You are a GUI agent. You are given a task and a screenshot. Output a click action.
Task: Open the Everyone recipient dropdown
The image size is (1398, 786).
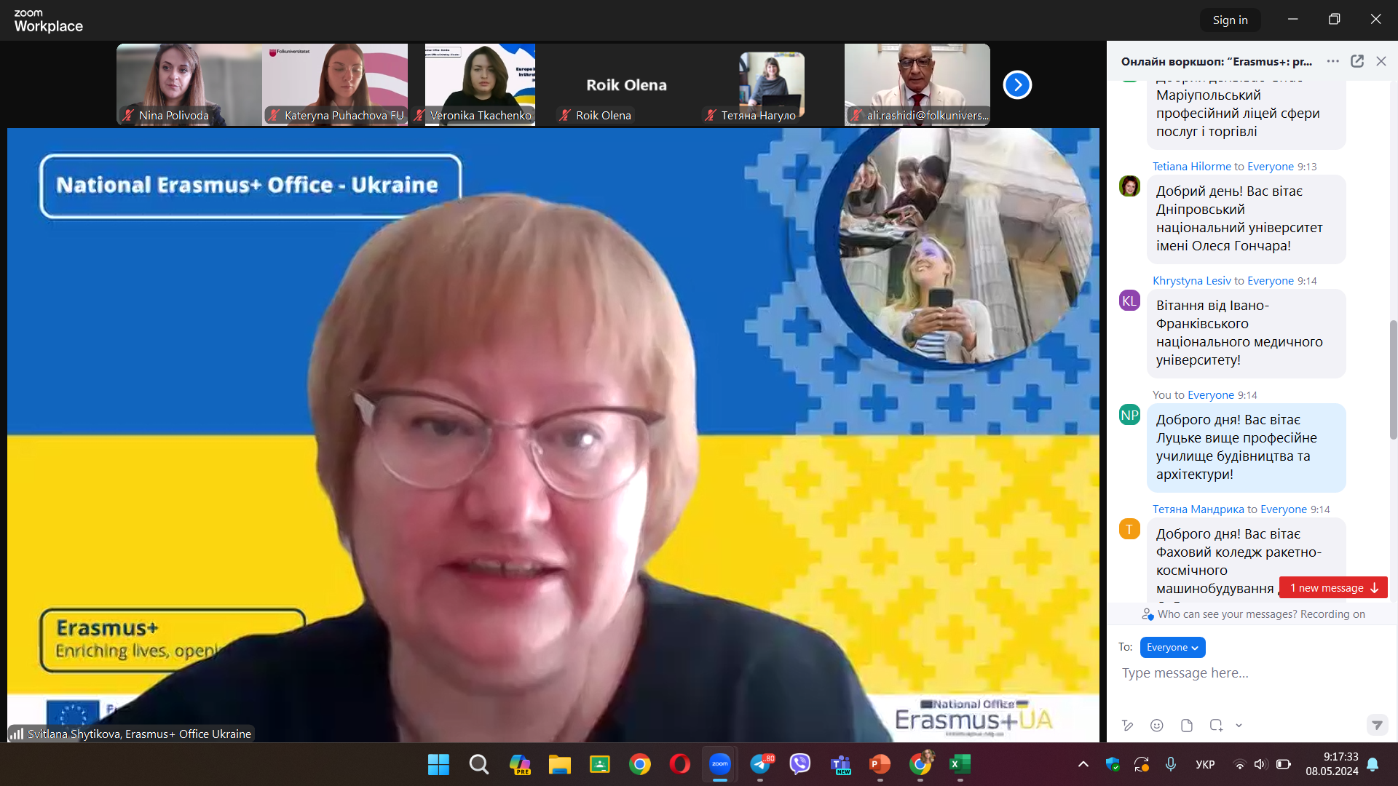tap(1172, 647)
